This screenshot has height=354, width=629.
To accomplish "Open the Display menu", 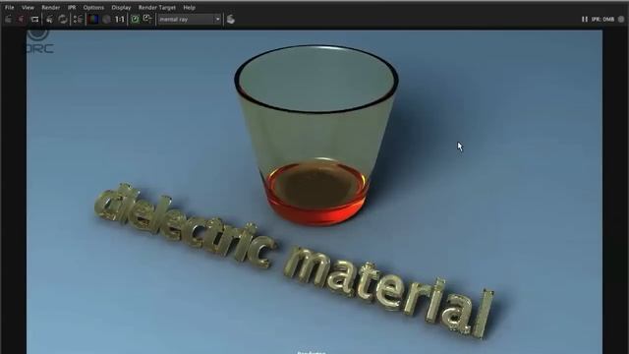I will 121,7.
